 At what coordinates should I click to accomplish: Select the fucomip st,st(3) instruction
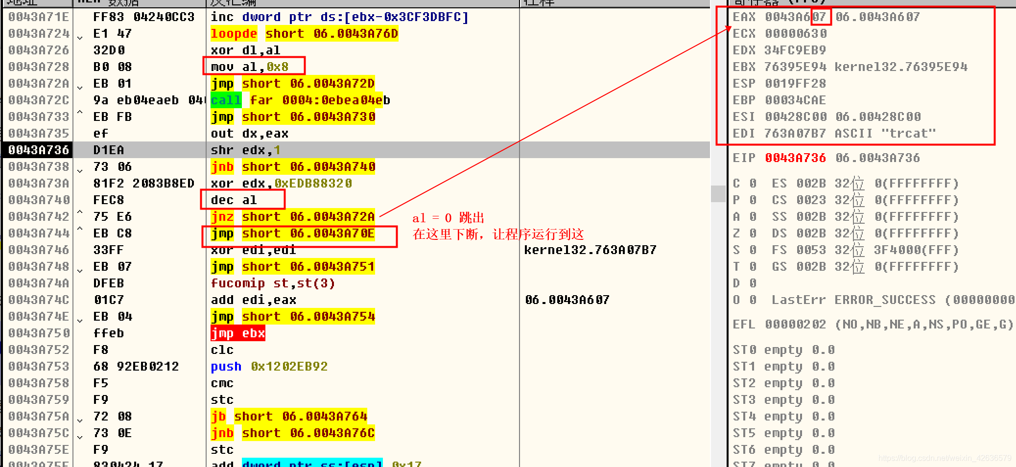click(273, 283)
